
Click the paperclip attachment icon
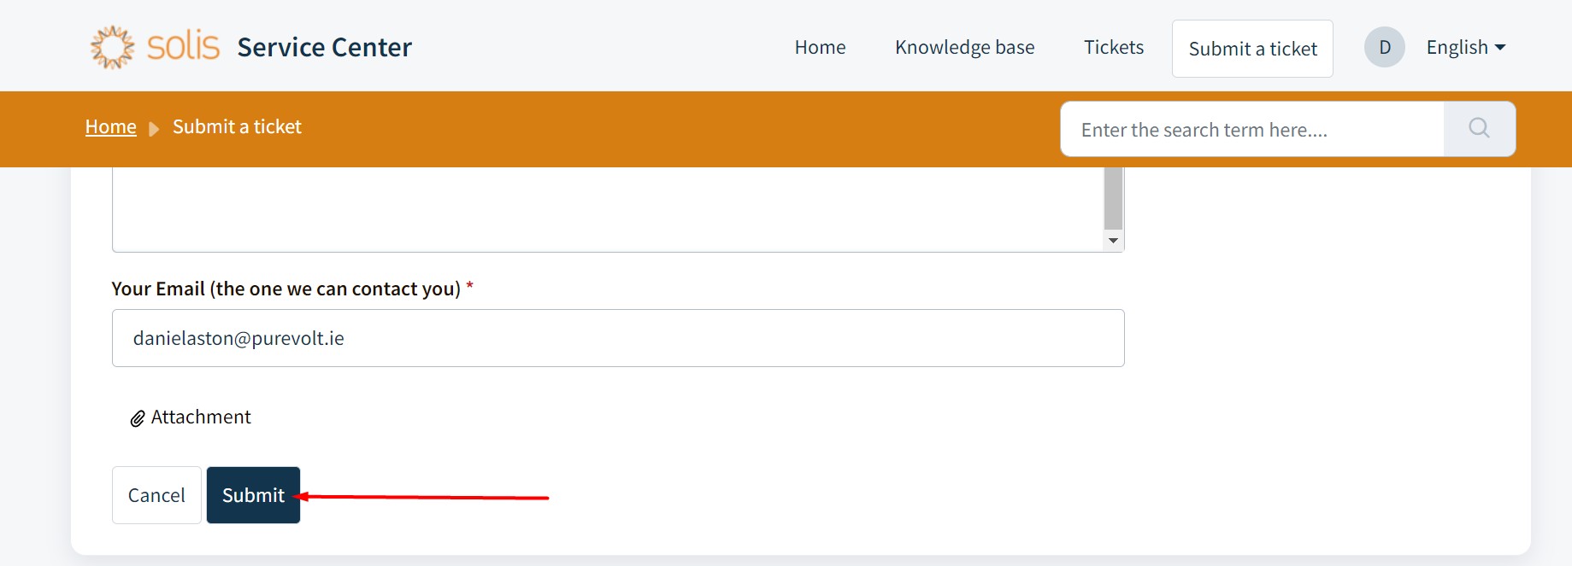point(138,418)
